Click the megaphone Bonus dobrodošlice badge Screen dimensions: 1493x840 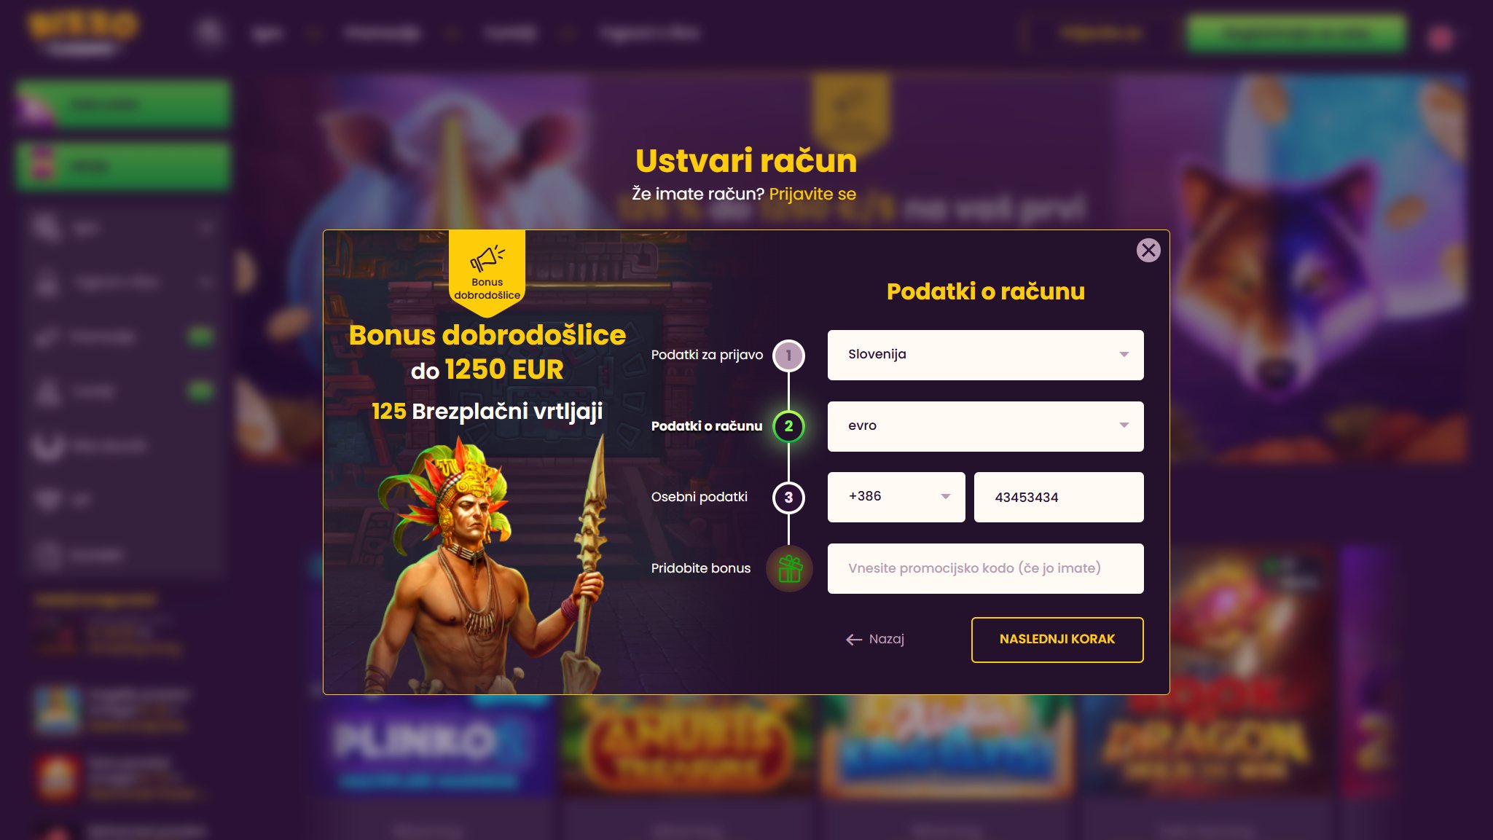click(x=487, y=272)
